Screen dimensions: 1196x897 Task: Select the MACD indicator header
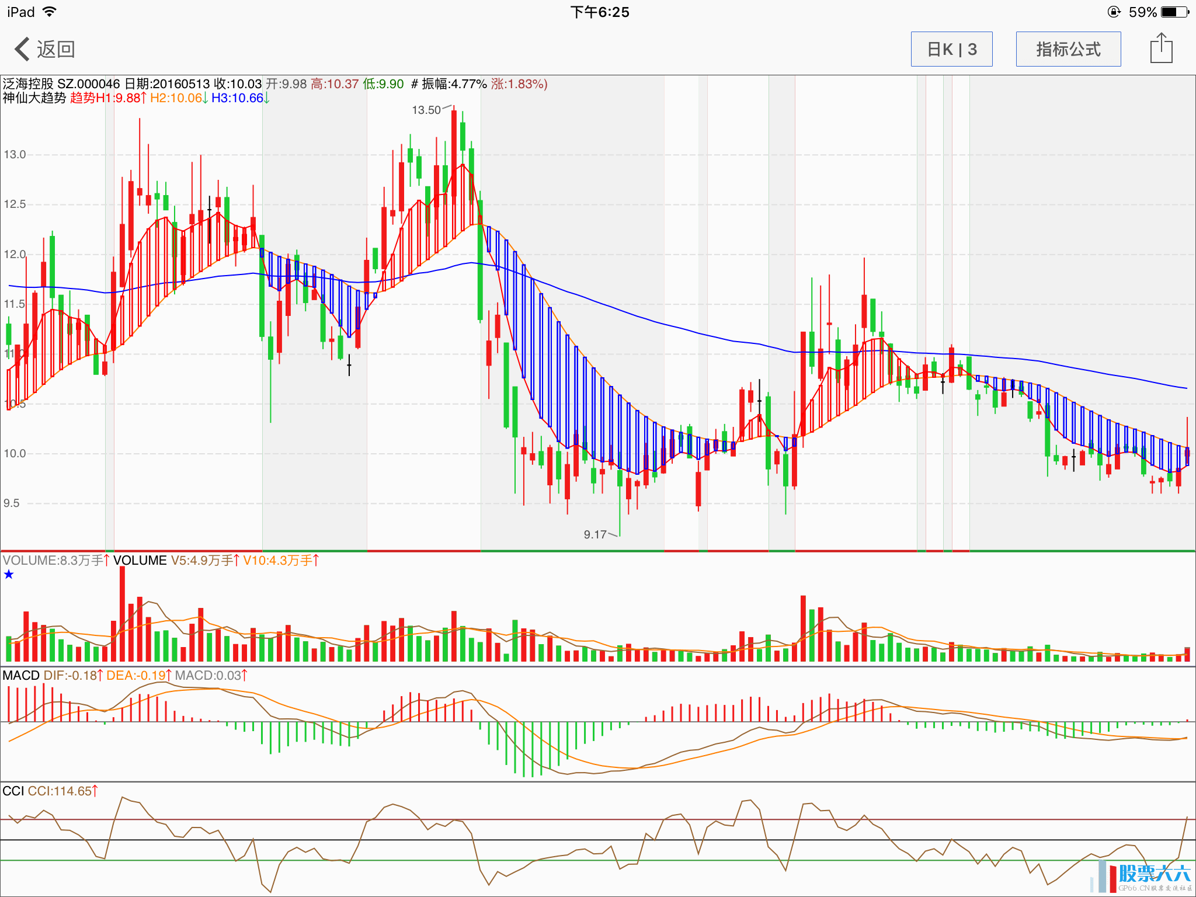tap(21, 676)
